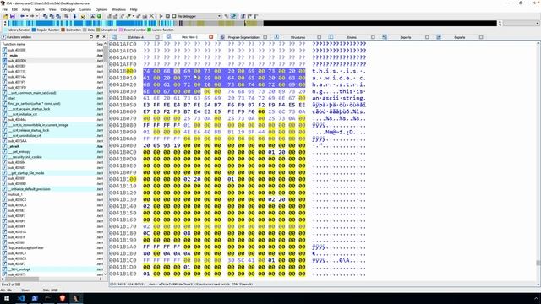Screen dimensions: 541x304
Task: Close the Functions window panel
Action: point(104,37)
